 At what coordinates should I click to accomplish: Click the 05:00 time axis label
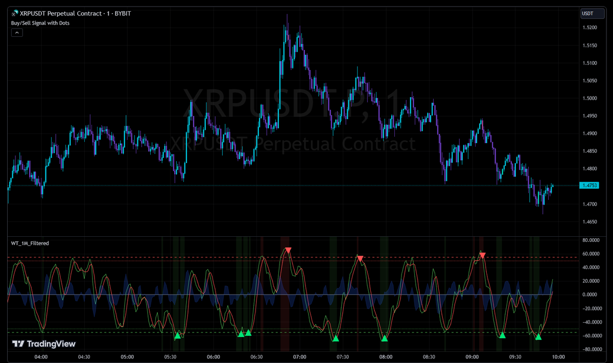click(127, 357)
